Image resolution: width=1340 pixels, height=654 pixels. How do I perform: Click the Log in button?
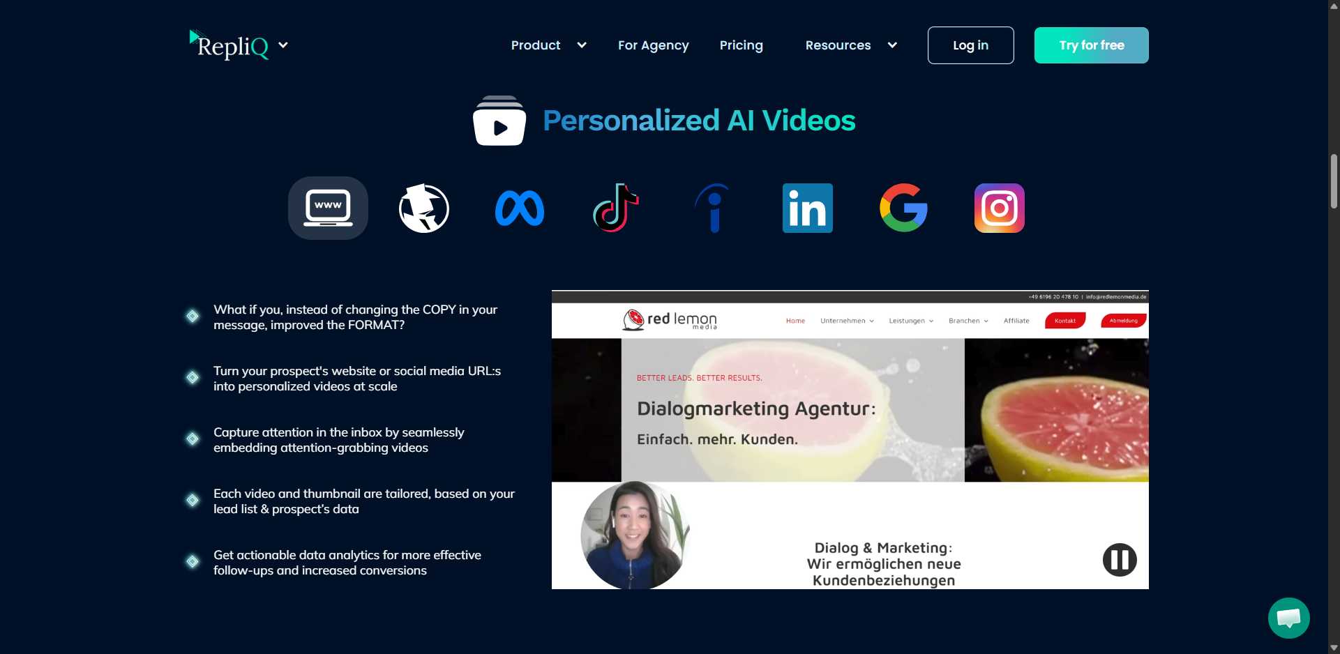[x=971, y=45]
